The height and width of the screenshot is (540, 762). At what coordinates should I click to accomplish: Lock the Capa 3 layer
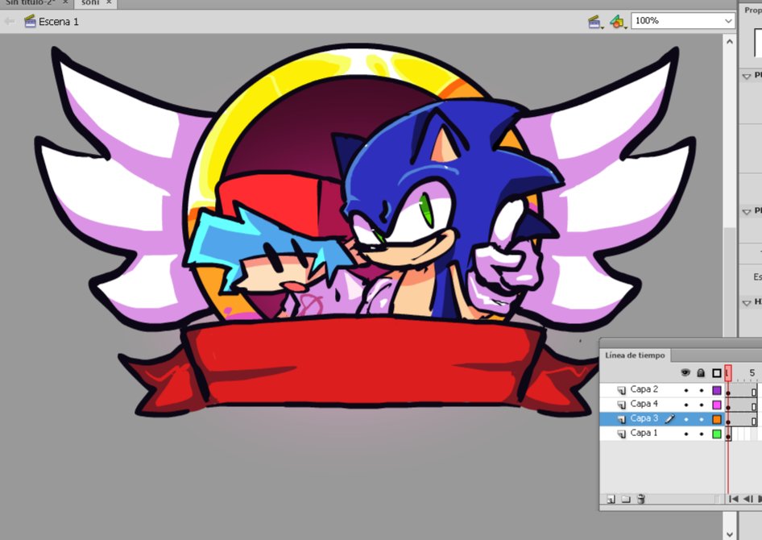(702, 419)
